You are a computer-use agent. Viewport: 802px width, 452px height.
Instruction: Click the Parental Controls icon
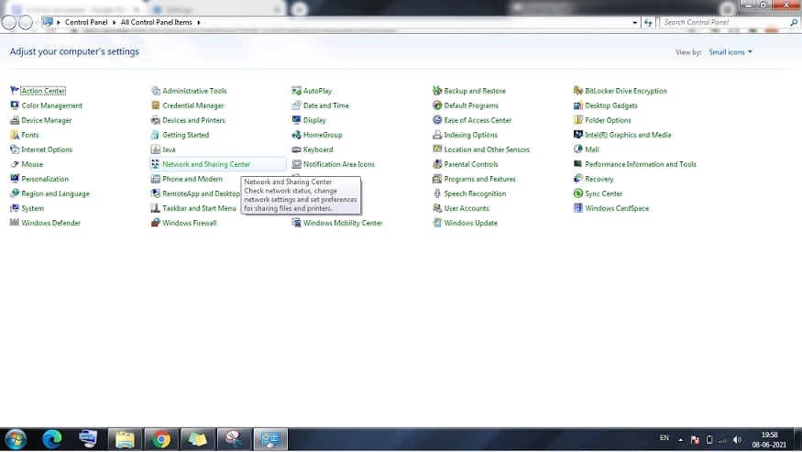tap(437, 164)
